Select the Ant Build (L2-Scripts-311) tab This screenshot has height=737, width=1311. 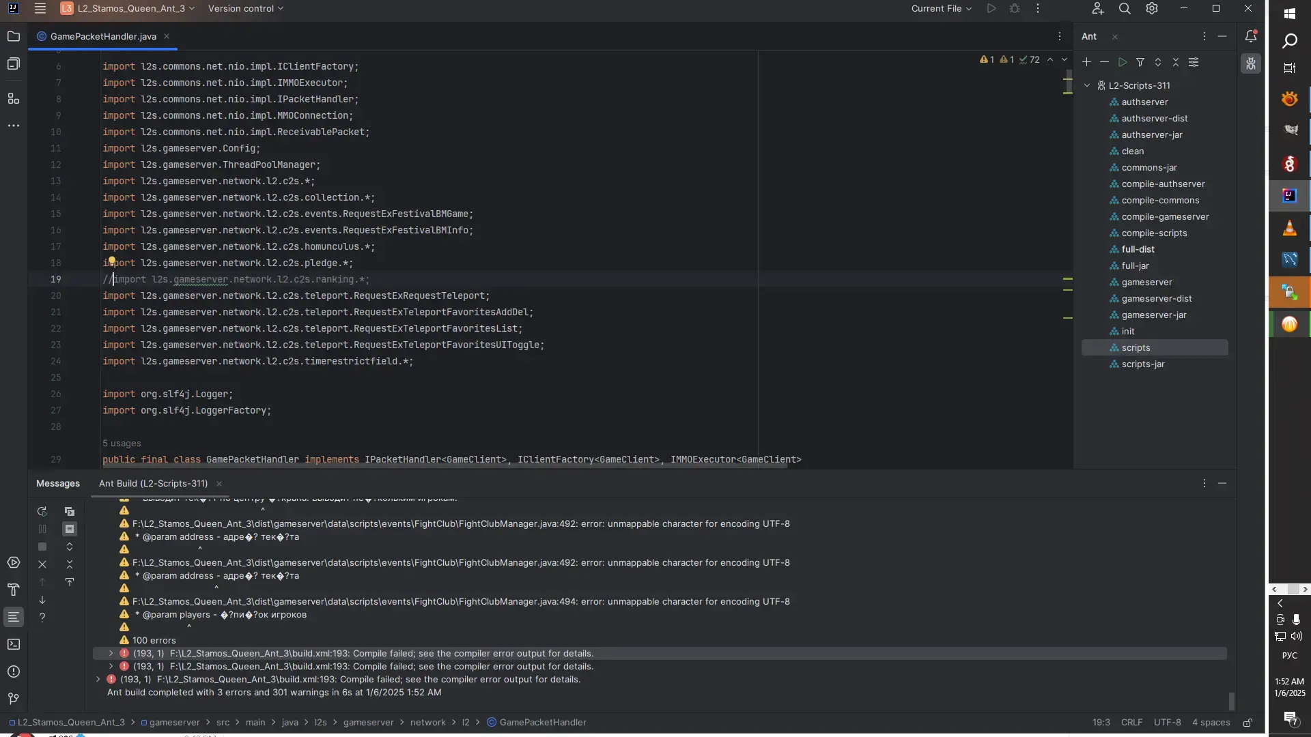tap(154, 483)
